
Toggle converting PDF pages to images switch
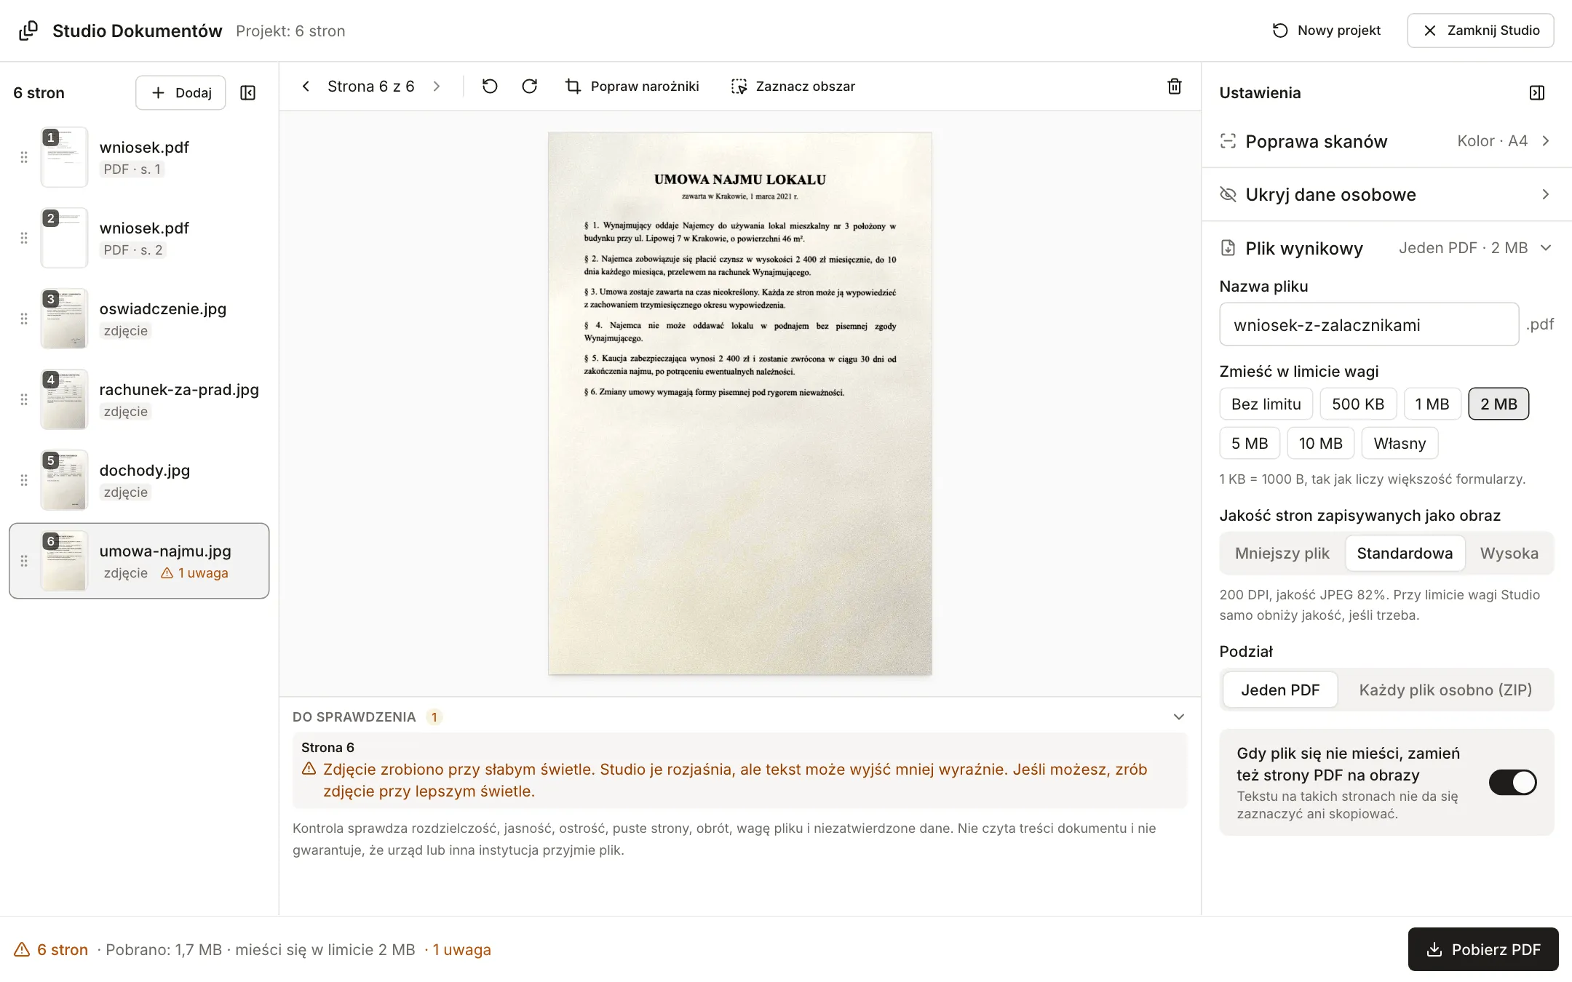1512,783
